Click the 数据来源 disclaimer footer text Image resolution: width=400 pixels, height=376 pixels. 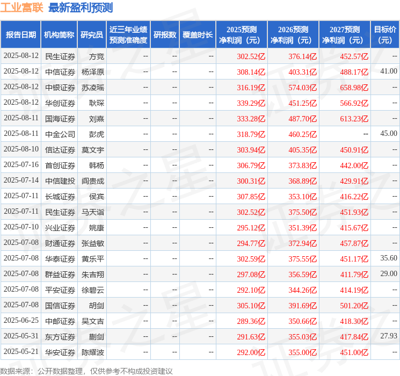tap(86, 371)
